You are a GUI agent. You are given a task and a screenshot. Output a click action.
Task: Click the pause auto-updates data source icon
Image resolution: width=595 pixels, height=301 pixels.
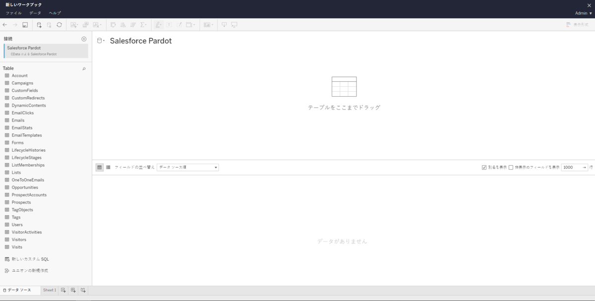click(x=49, y=25)
